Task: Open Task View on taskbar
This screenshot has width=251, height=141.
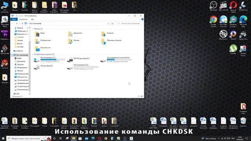Action: click(x=61, y=138)
